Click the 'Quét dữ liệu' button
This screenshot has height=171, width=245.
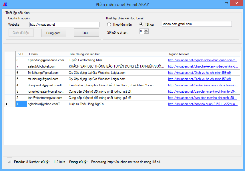click(21, 33)
